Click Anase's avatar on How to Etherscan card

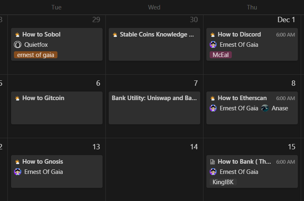click(265, 108)
